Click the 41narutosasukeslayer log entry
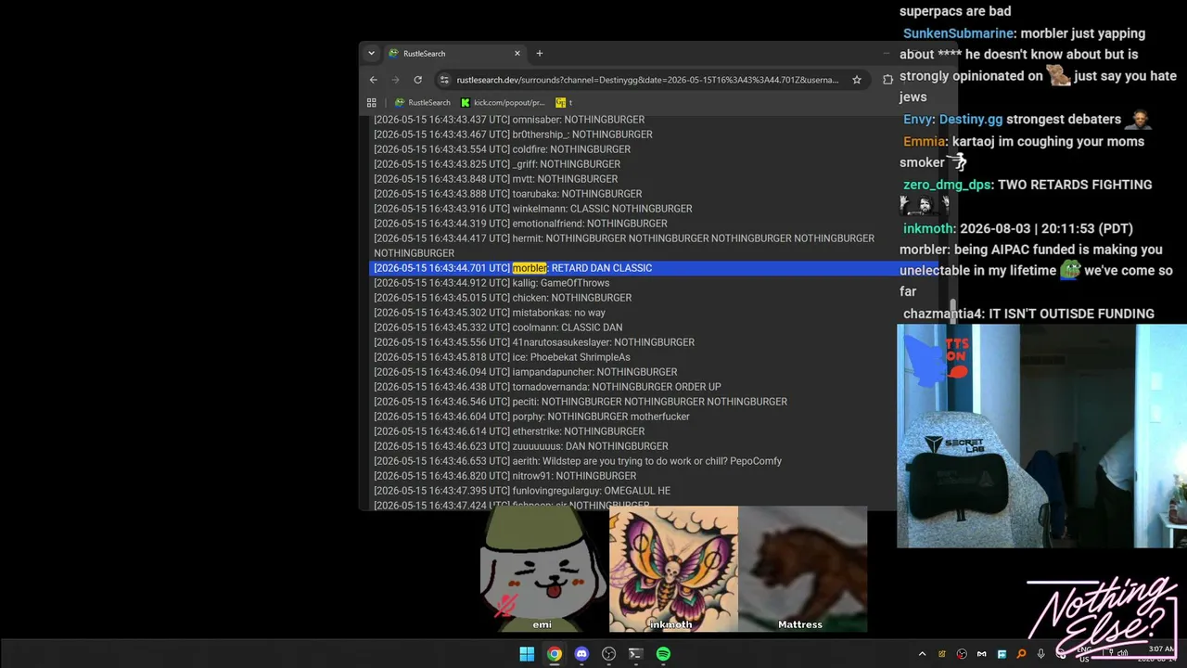The height and width of the screenshot is (668, 1187). (x=534, y=342)
